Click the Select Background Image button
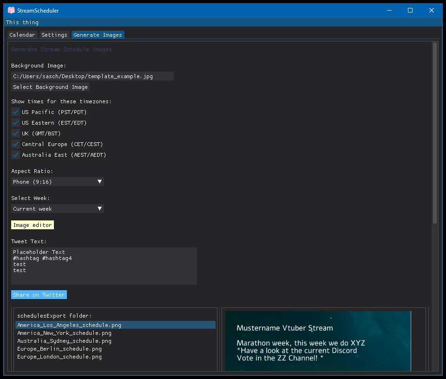The image size is (446, 379). pos(50,86)
